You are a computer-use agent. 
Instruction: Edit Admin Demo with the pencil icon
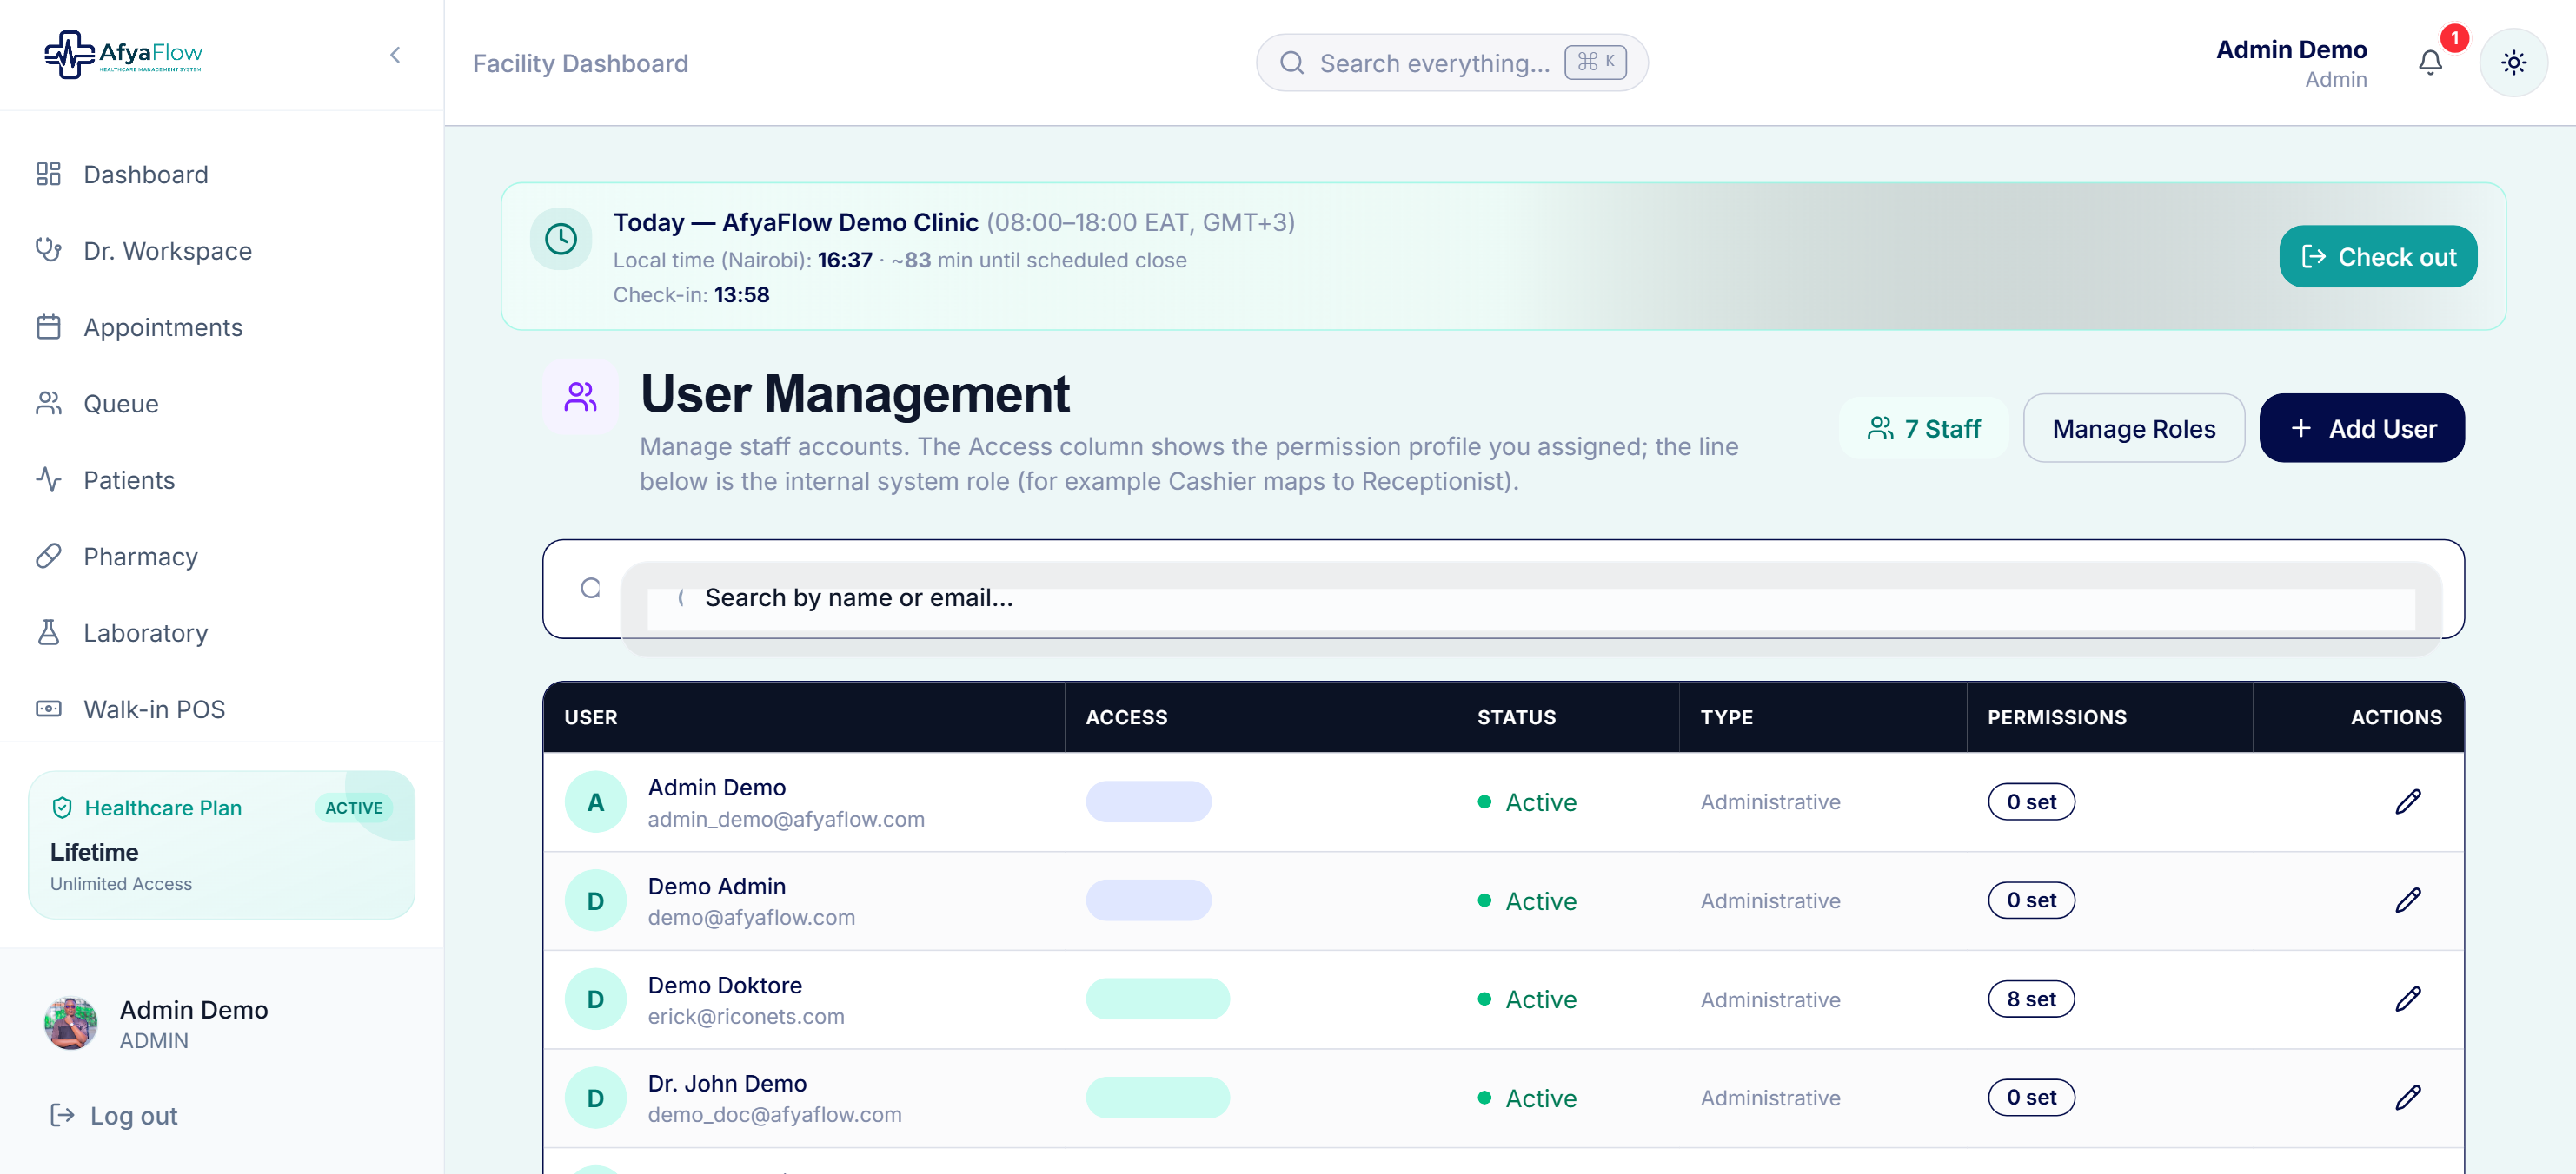pos(2408,802)
